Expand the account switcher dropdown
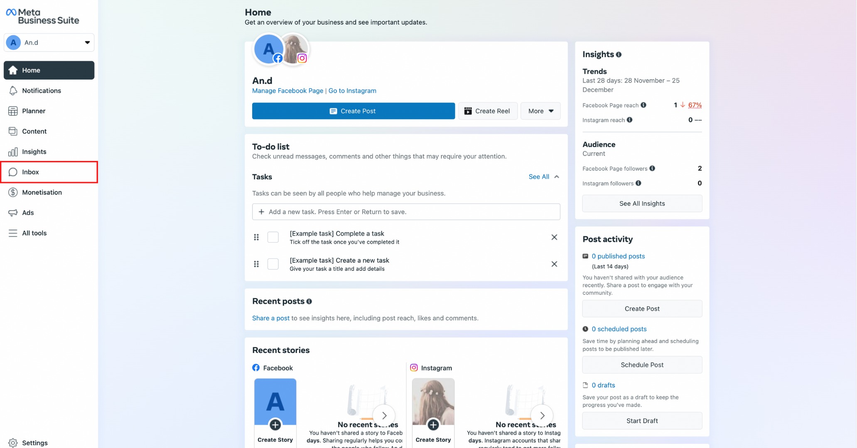857x448 pixels. (x=87, y=42)
